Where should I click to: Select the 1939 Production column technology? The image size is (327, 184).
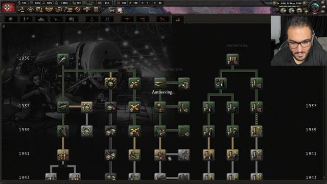pyautogui.click(x=63, y=131)
